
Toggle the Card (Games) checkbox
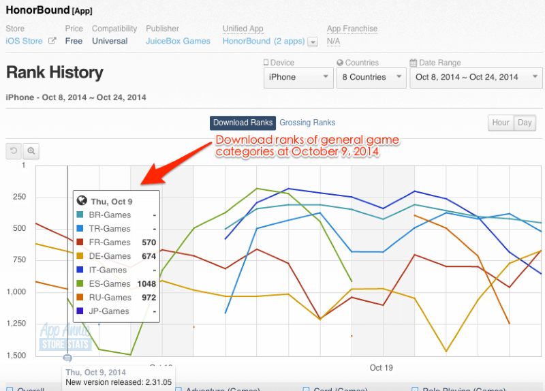[x=306, y=389]
